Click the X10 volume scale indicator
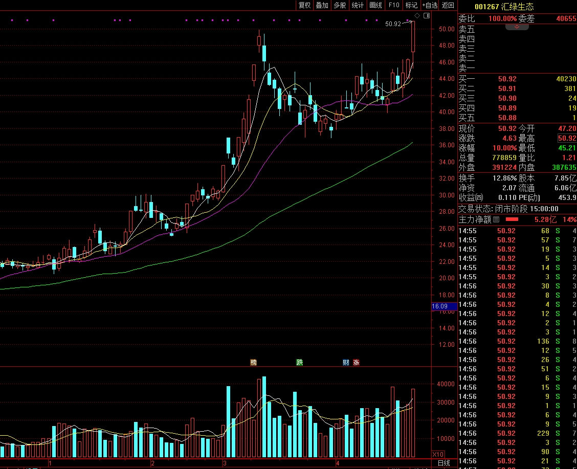 click(438, 454)
